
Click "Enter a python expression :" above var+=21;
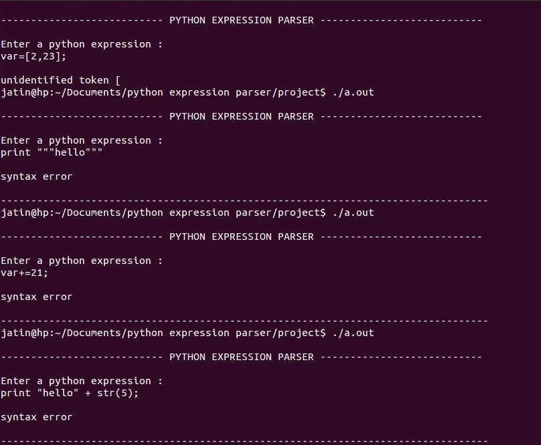point(81,261)
